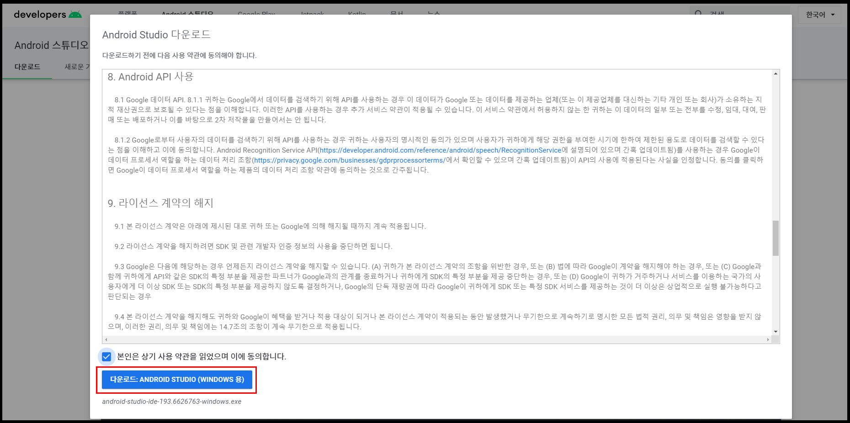This screenshot has width=850, height=423.
Task: Click the filename android-studio-ide-193.6626763-windows.exe
Action: (172, 402)
